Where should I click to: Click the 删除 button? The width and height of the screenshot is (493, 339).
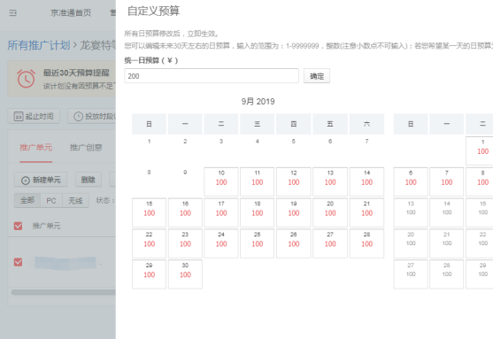[88, 180]
